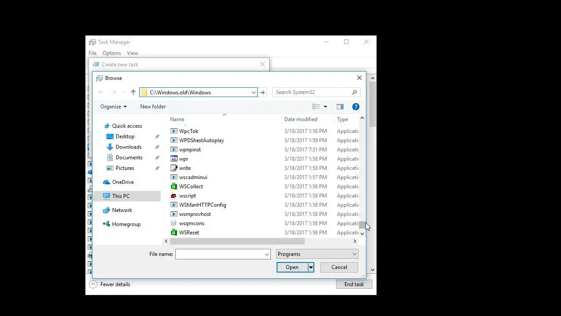
Task: Click the wsqmcons file icon
Action: pos(174,223)
